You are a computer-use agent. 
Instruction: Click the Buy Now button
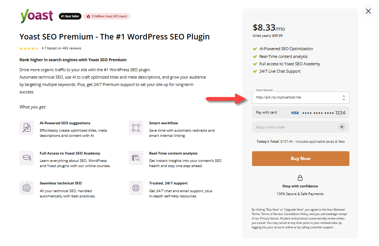(300, 158)
